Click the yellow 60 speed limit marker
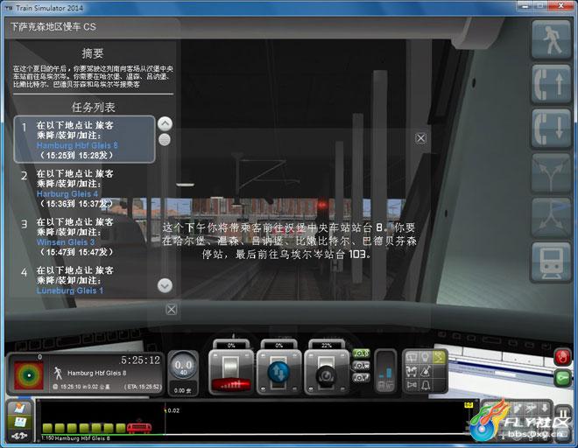Screen dimensions: 578x448 click(x=469, y=405)
